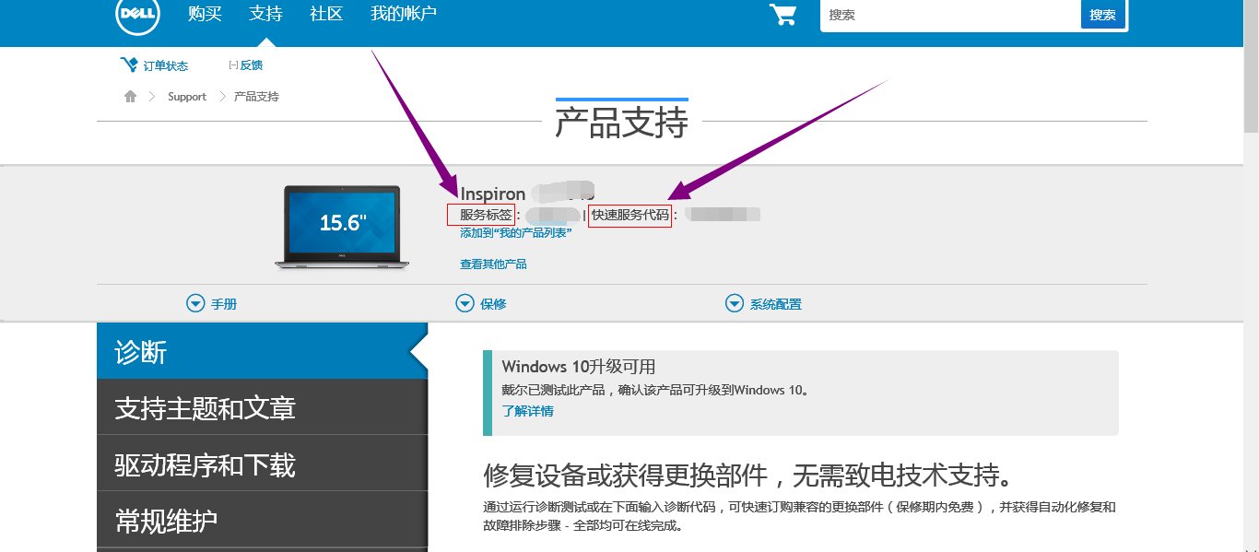Click the 保修 chevron icon
Screen dimensions: 1259x552
(x=465, y=302)
